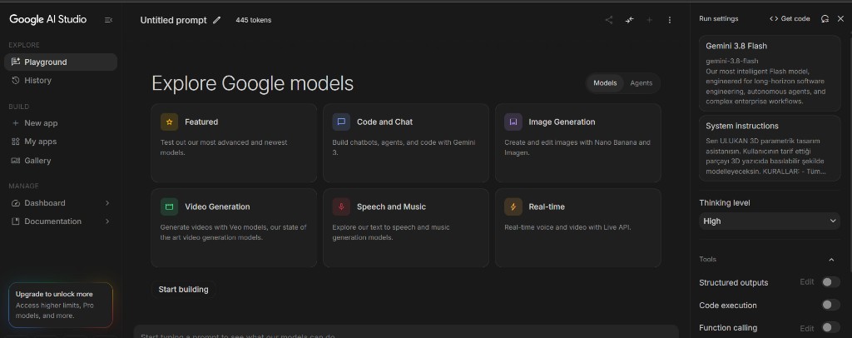Click the Get code button
This screenshot has width=852, height=338.
(x=790, y=18)
